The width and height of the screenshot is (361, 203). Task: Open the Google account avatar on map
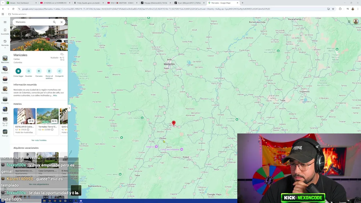[356, 22]
